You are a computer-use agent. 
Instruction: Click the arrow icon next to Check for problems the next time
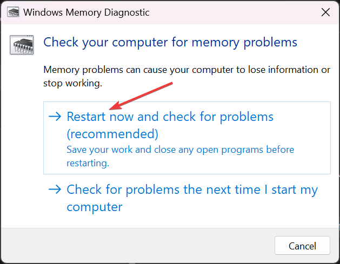pos(55,189)
